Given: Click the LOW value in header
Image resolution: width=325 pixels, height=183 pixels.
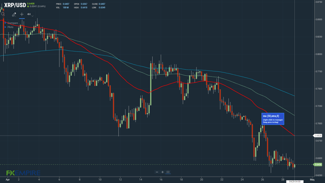Looking at the screenshot, I should [x=102, y=7].
